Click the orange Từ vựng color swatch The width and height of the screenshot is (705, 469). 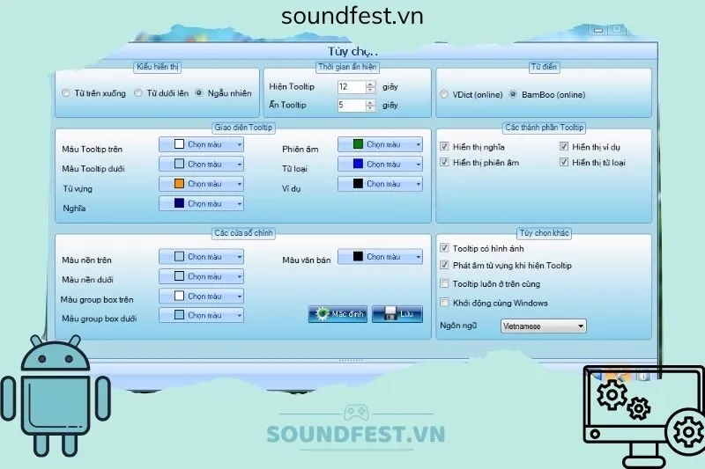(x=179, y=184)
